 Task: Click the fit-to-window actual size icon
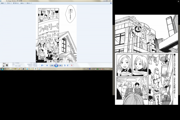tap(47, 65)
